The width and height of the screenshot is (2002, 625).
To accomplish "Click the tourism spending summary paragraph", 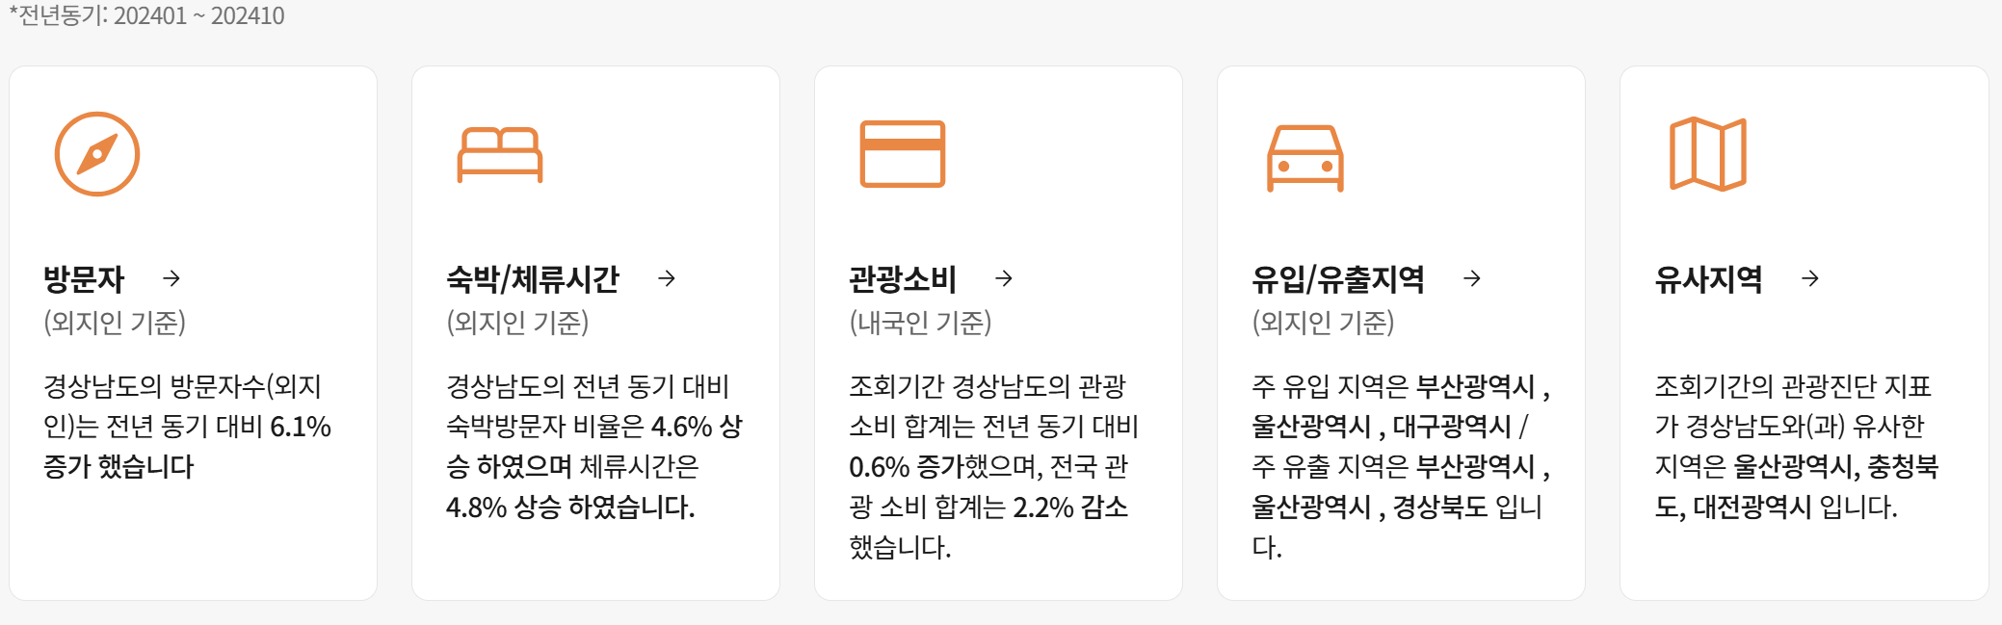I will point(992,466).
